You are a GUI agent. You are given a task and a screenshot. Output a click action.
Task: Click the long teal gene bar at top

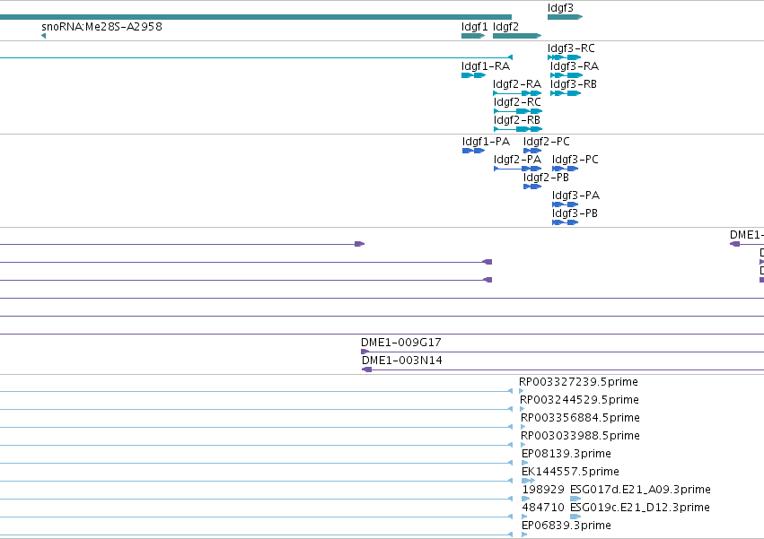256,17
